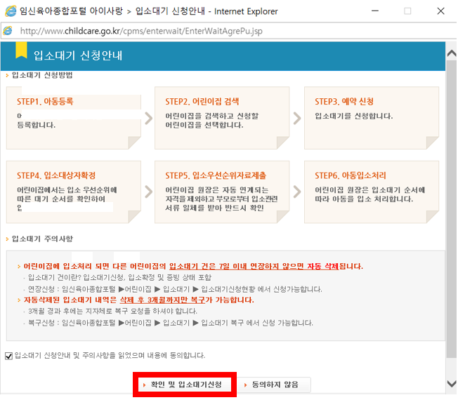Click the scrollbar down arrow
This screenshot has width=458, height=400.
tap(452, 384)
